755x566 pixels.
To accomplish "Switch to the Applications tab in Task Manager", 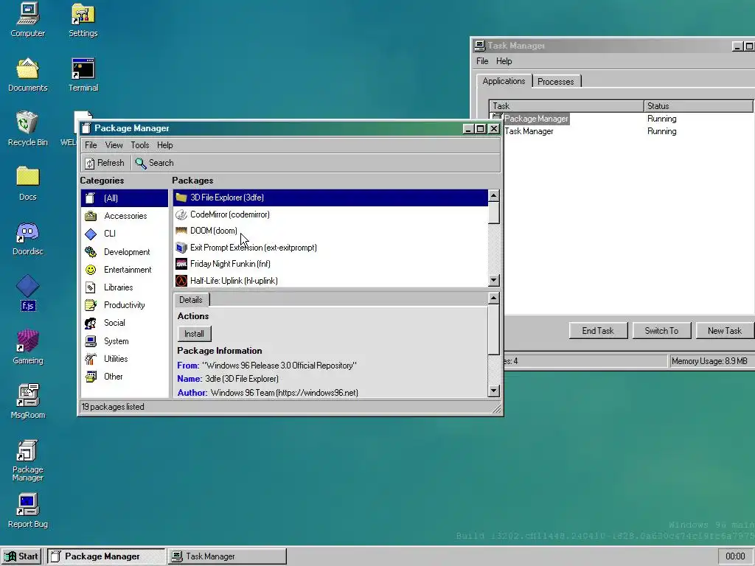I will (504, 81).
